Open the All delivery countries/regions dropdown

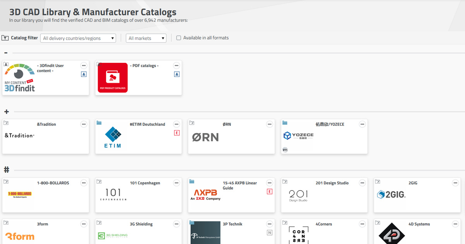[x=77, y=38]
